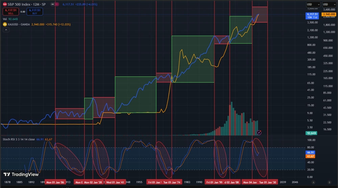Select the XAUUSD OANDA legend label
This screenshot has height=188, width=338.
[x=19, y=24]
